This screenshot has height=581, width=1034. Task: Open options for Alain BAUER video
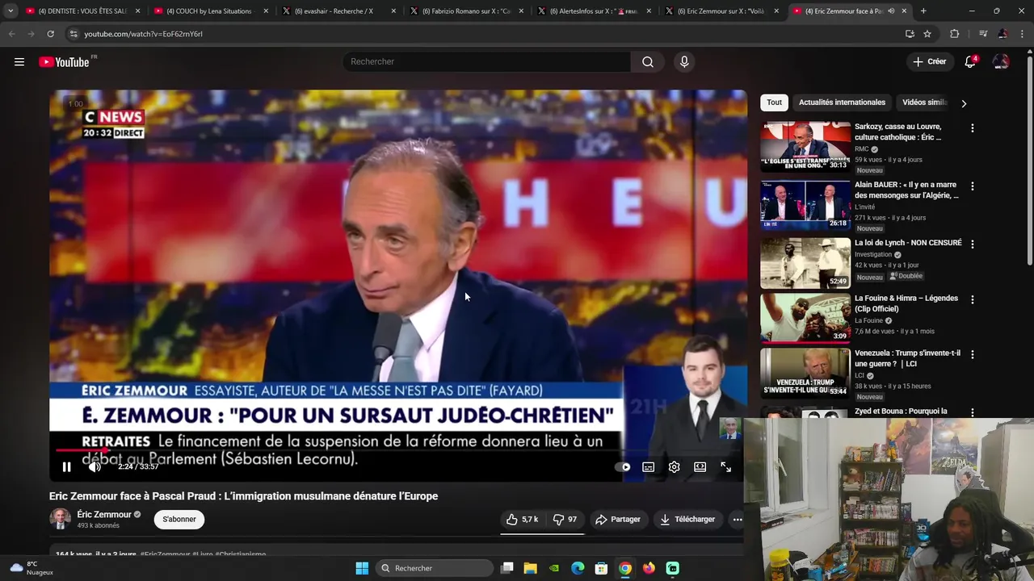click(x=972, y=186)
